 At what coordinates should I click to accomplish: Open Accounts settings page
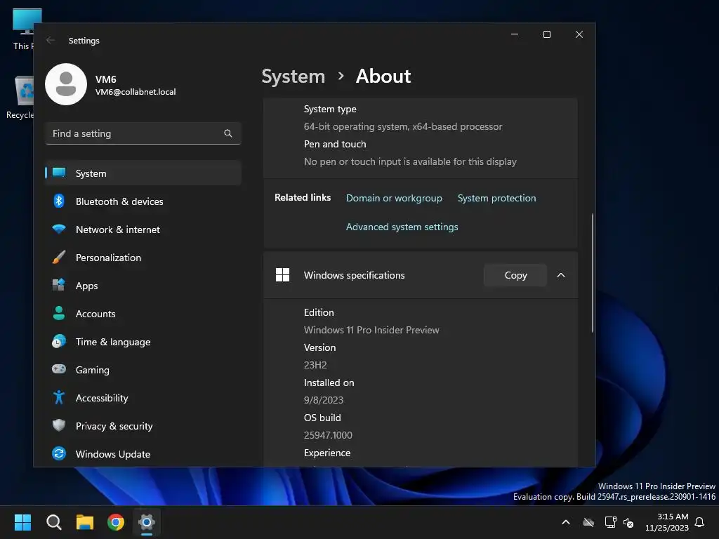[143, 314]
